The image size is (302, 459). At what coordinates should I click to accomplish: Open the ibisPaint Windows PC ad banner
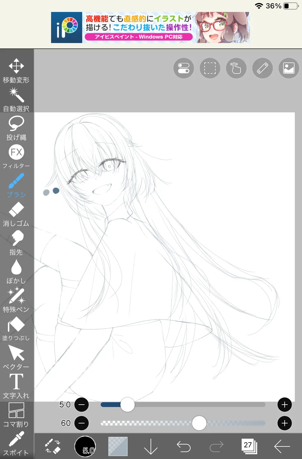point(151,27)
